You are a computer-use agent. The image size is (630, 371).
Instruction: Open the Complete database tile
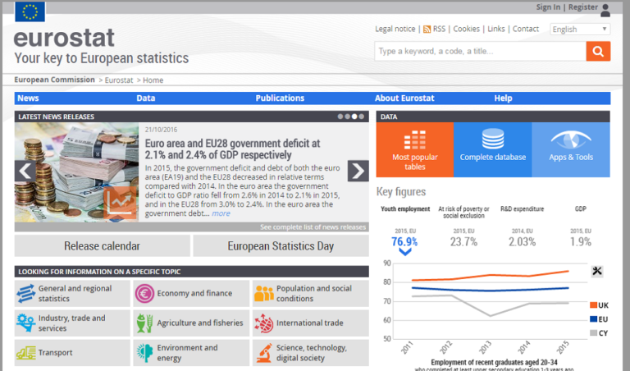point(492,149)
